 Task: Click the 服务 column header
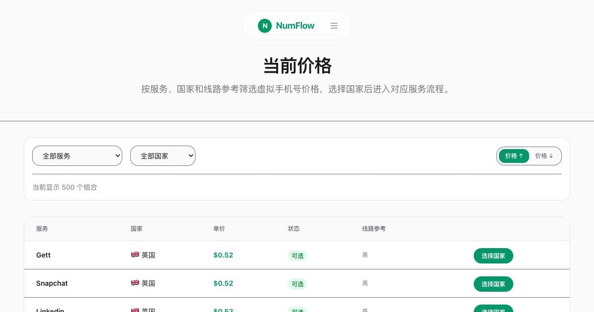(42, 229)
